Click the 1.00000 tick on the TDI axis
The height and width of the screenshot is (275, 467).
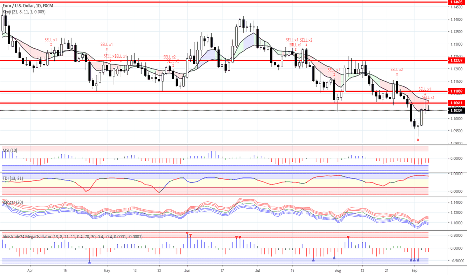click(457, 174)
